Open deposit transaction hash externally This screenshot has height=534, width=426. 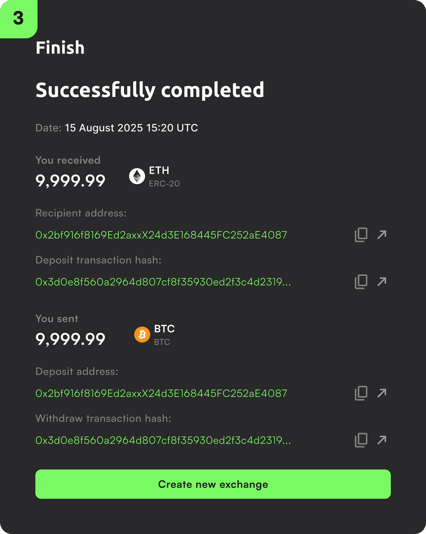pos(382,282)
